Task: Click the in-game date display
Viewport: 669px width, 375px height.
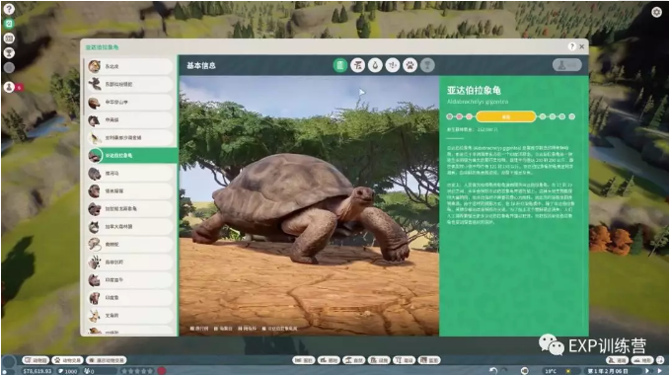Action: pyautogui.click(x=608, y=371)
